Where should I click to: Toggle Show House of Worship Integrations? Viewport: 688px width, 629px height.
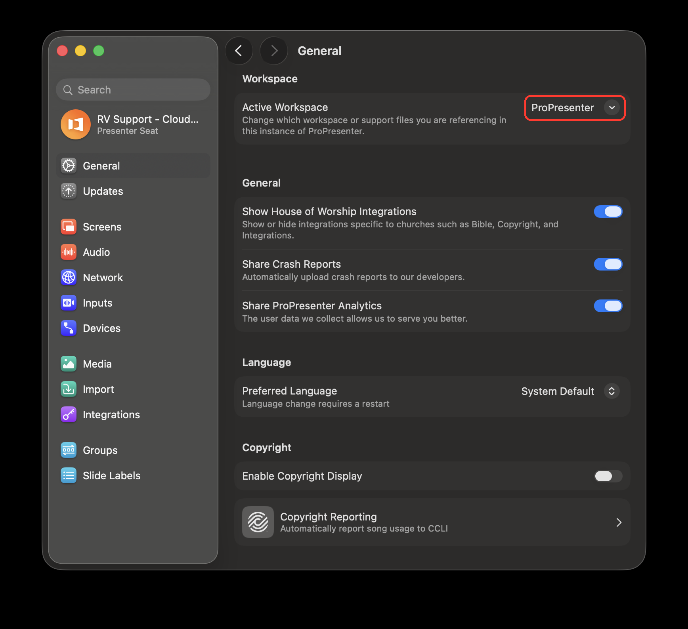608,212
